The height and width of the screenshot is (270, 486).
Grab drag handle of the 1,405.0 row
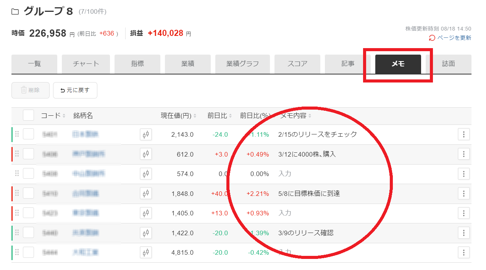point(17,213)
